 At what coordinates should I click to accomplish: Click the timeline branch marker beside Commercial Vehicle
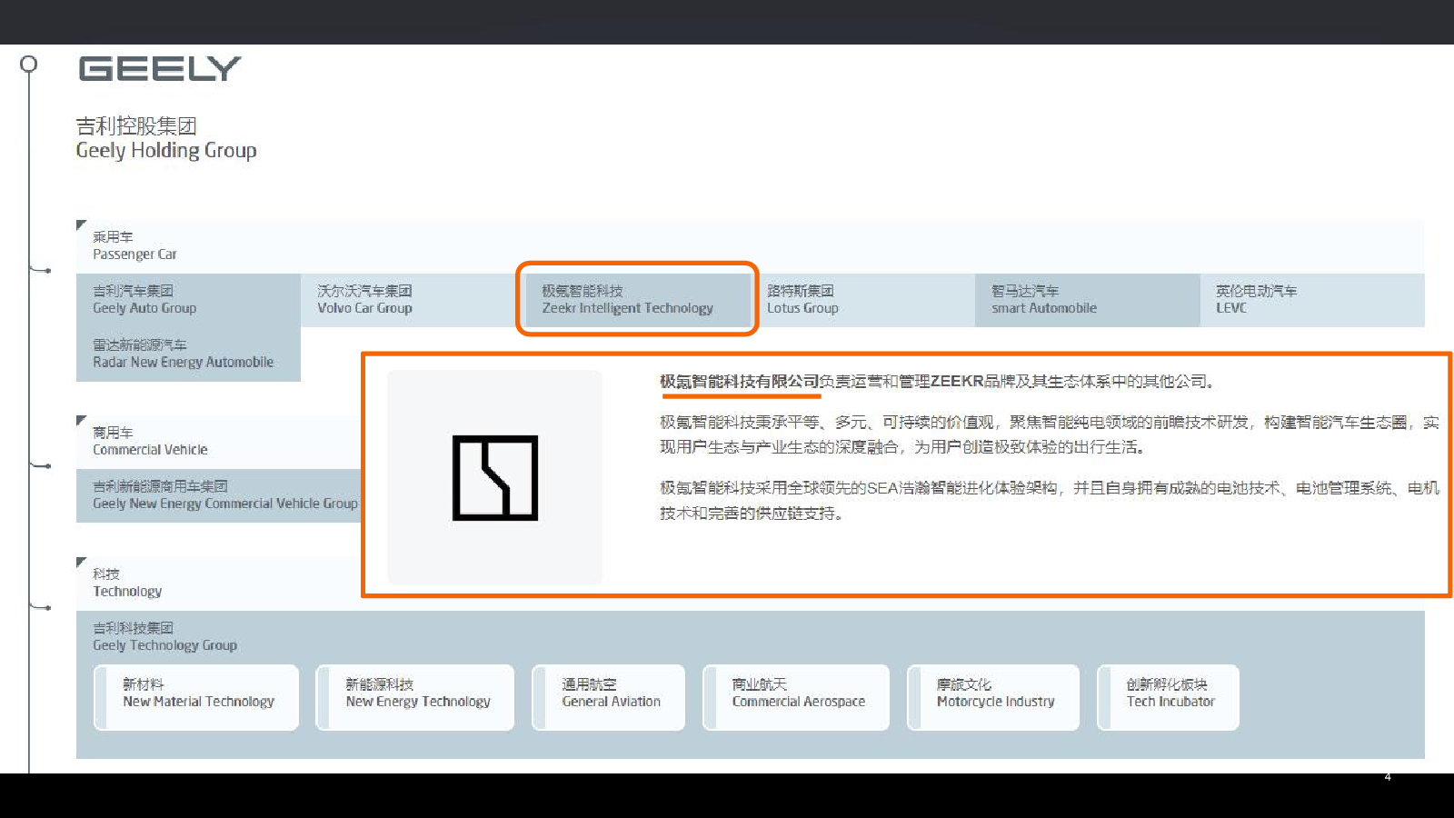40,465
